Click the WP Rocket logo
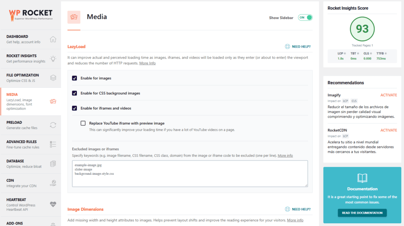 point(31,15)
